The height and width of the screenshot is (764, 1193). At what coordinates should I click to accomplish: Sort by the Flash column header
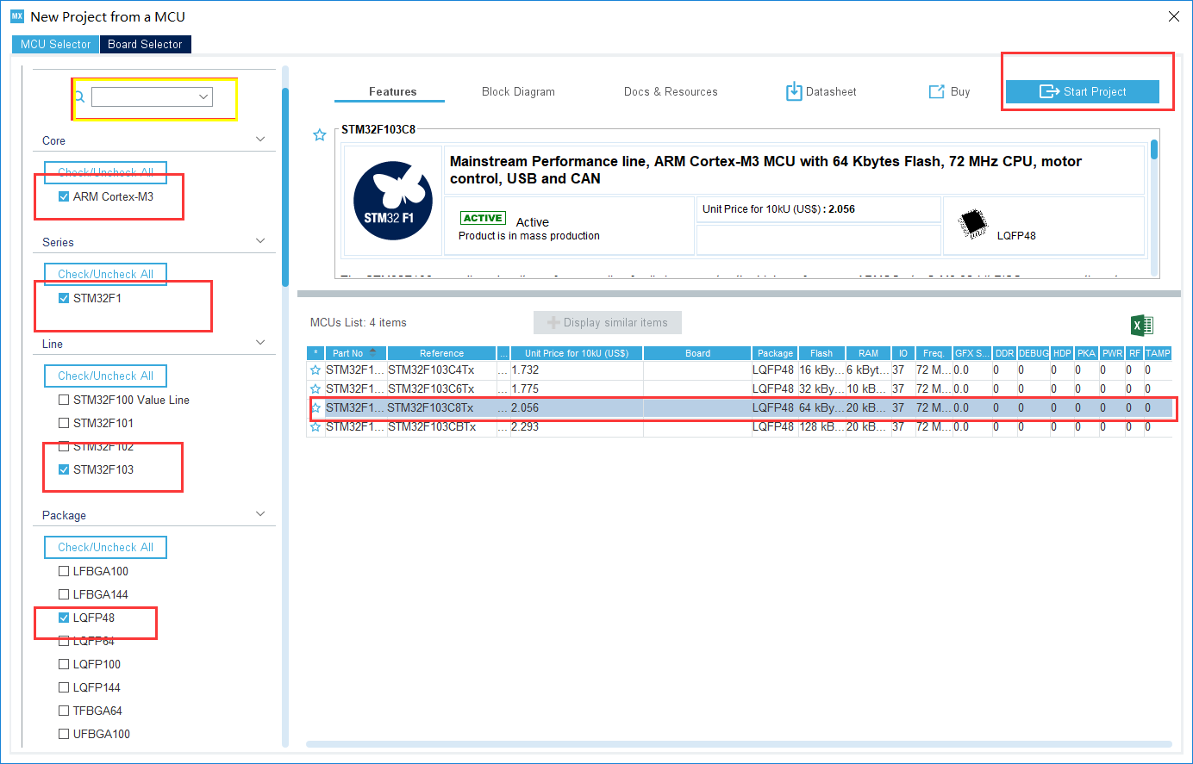(821, 353)
